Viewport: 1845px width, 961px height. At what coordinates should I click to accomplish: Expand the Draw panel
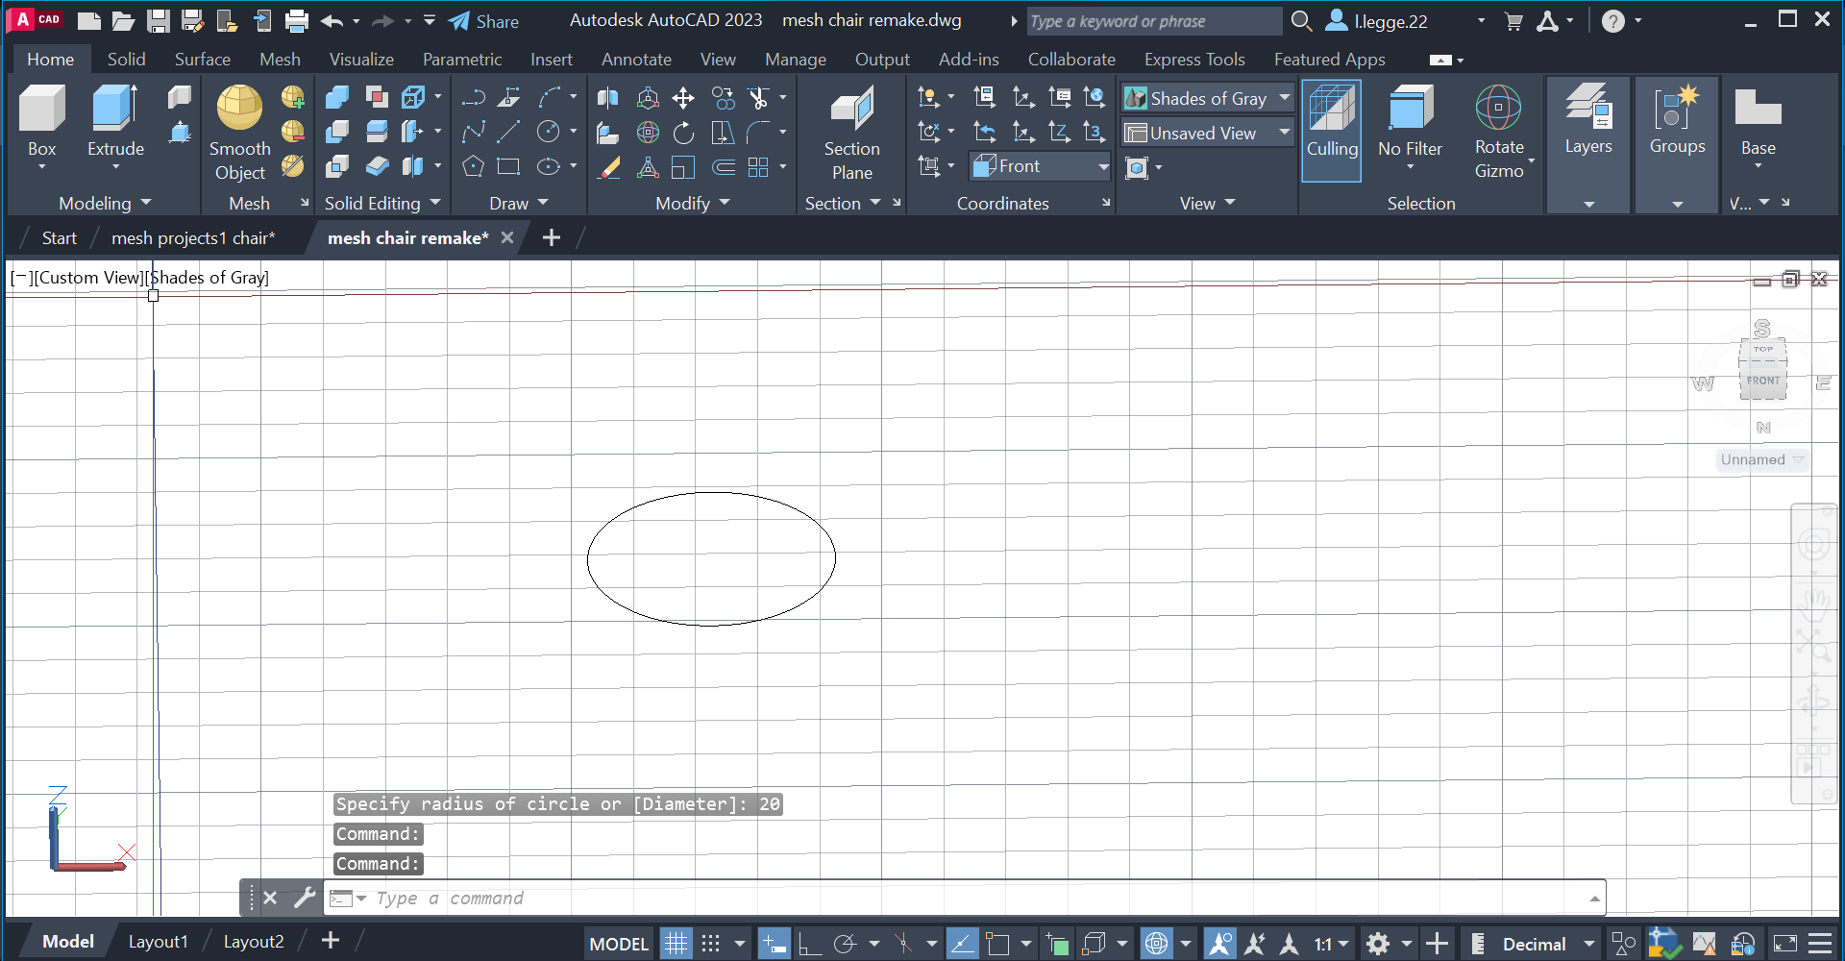pos(519,203)
